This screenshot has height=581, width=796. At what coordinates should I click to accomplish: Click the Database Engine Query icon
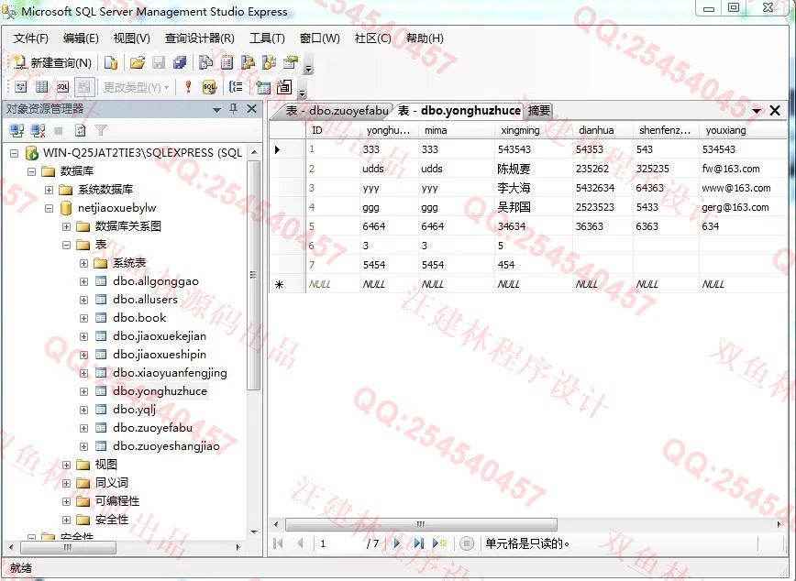111,62
